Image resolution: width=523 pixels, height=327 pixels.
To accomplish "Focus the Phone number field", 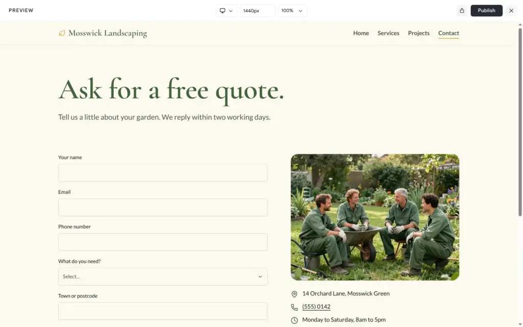I will click(163, 242).
